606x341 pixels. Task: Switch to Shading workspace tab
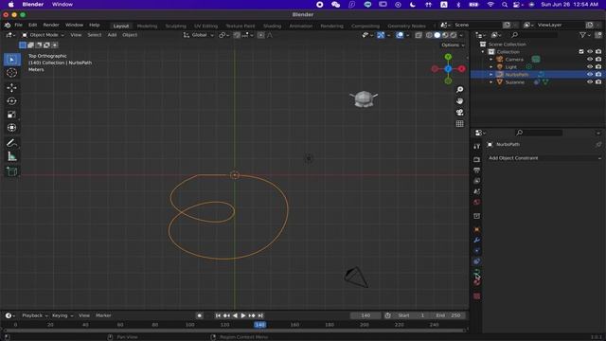click(x=272, y=26)
